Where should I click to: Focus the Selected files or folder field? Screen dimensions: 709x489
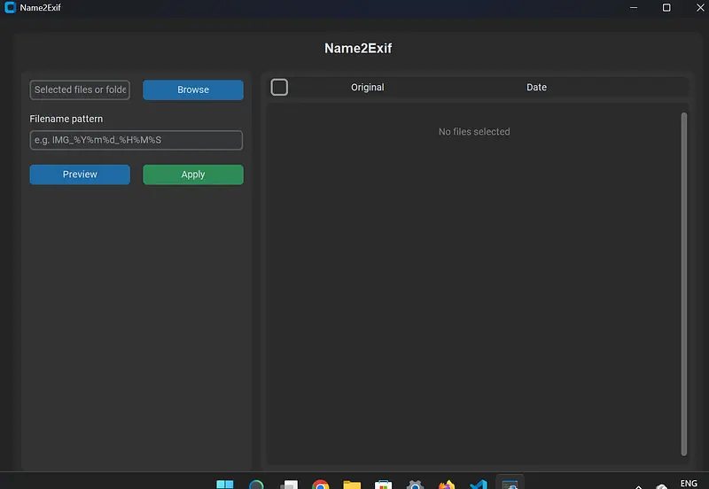click(x=80, y=89)
